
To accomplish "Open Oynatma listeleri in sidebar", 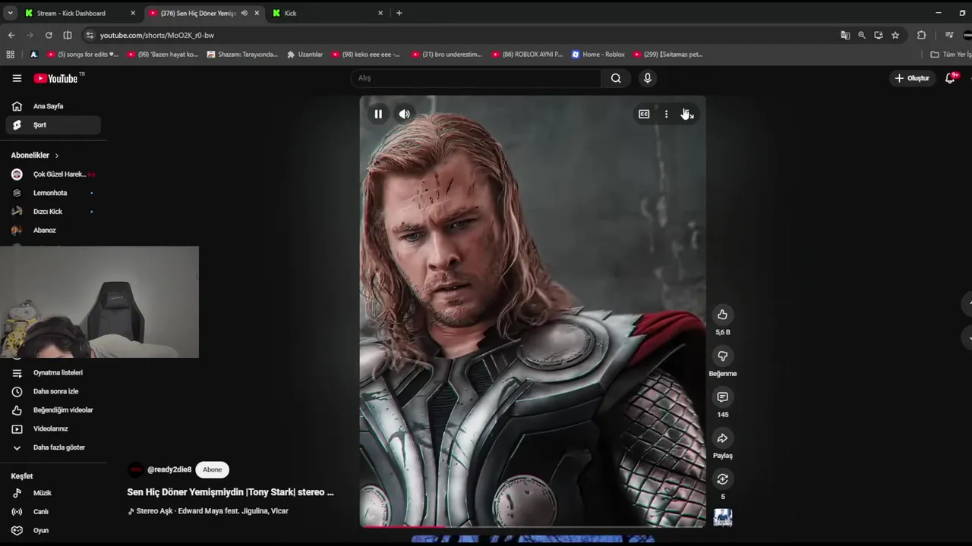I will pos(53,372).
